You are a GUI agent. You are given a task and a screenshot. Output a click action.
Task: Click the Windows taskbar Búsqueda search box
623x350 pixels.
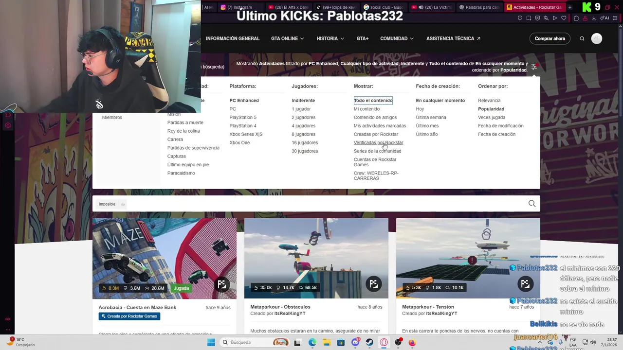click(254, 342)
